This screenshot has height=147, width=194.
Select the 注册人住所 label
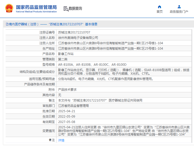[x=47, y=43]
